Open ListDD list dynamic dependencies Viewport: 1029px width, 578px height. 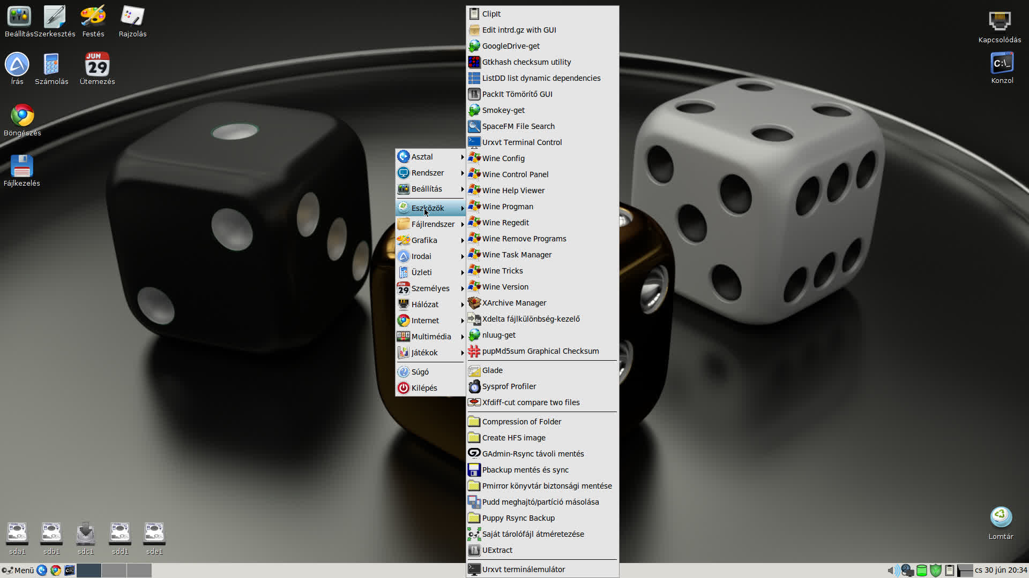(x=542, y=78)
